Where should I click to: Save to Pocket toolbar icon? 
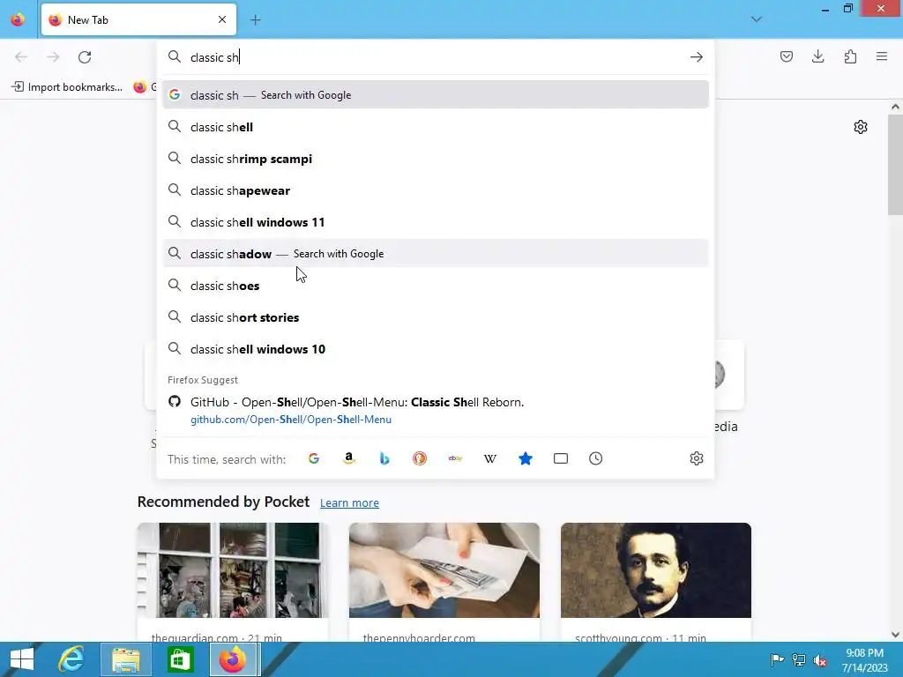coord(786,56)
